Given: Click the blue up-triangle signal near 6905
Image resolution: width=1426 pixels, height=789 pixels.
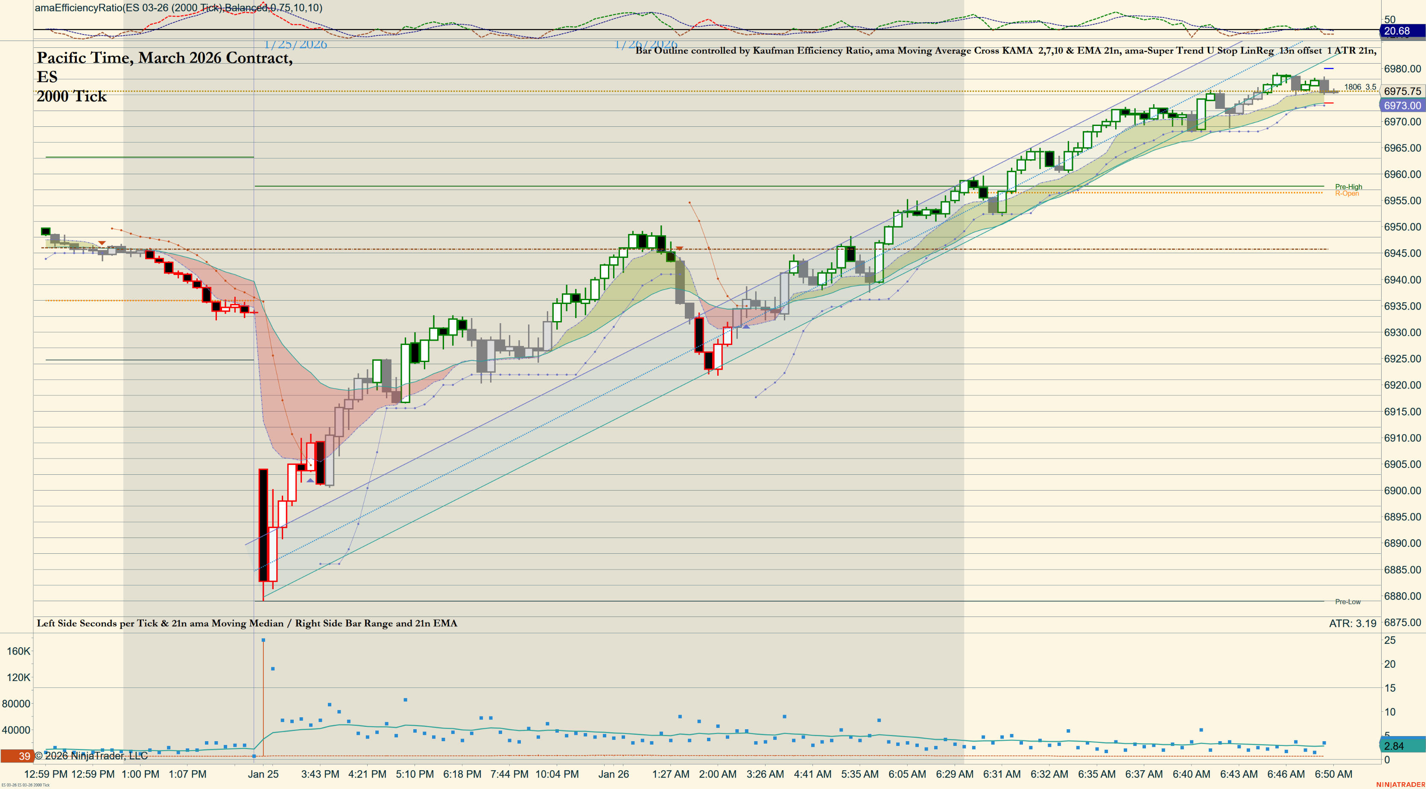Looking at the screenshot, I should (x=310, y=480).
